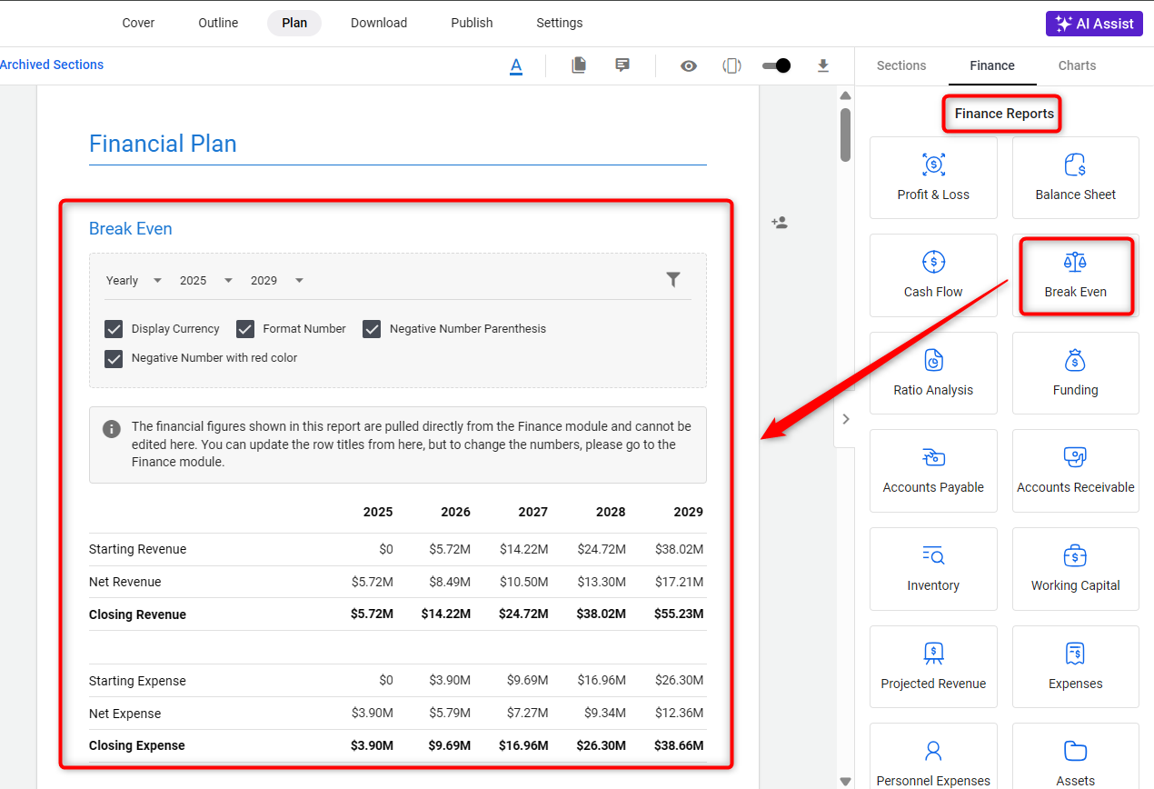The width and height of the screenshot is (1154, 789).
Task: Open the Yearly period dropdown
Action: 134,281
